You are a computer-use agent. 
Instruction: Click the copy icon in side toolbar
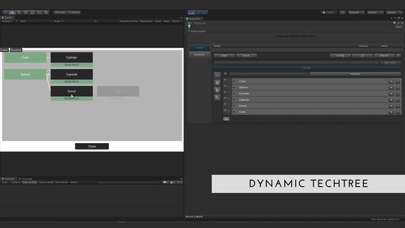pos(217,90)
